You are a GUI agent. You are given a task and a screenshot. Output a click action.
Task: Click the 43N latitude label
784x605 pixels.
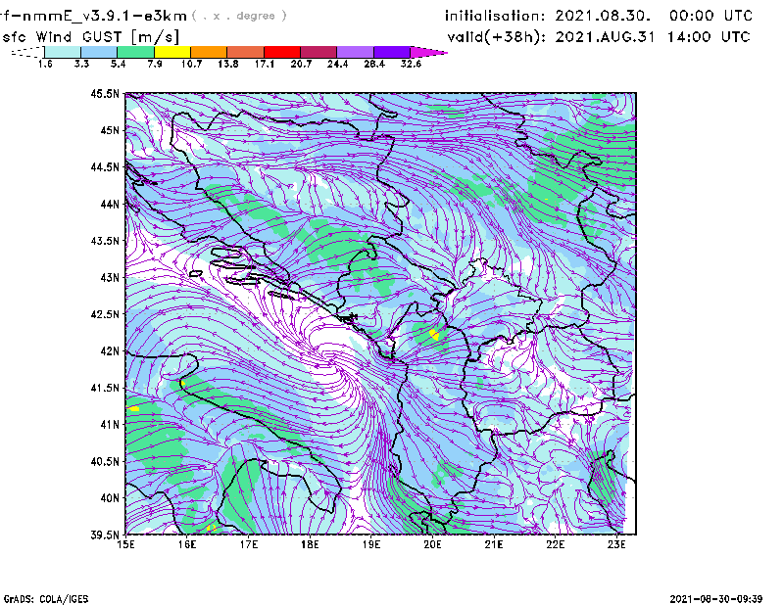point(110,277)
